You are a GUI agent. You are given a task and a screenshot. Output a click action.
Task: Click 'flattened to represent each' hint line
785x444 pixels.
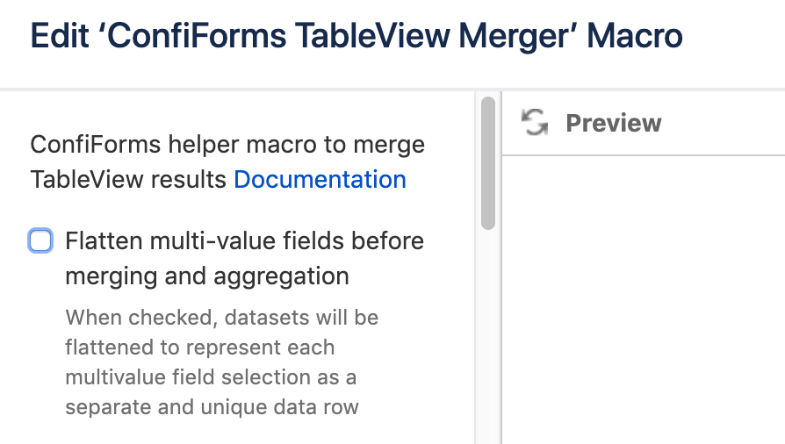pos(199,347)
